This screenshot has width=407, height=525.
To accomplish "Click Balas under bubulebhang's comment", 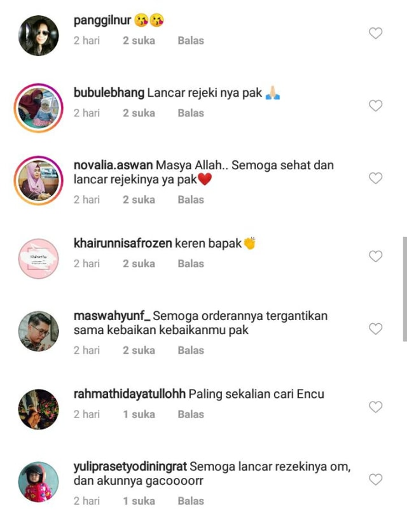I will click(191, 113).
